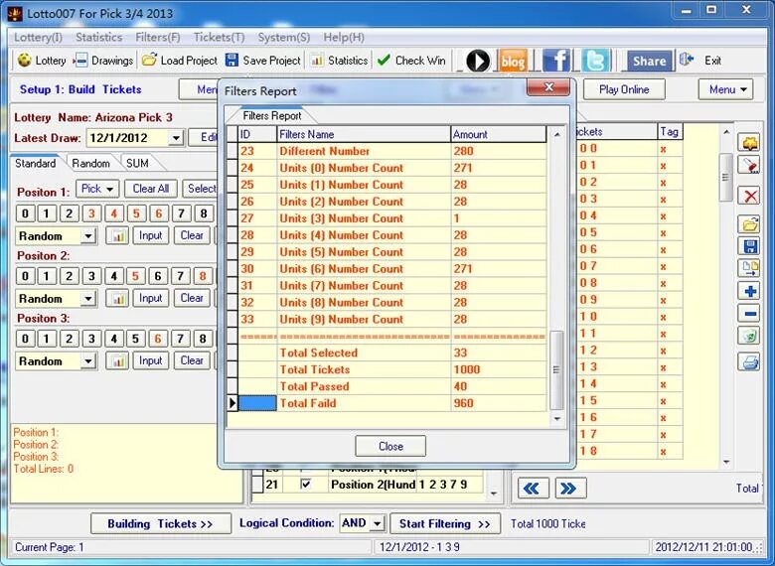This screenshot has height=566, width=775.
Task: Go to previous tickets page with << button
Action: pos(533,489)
